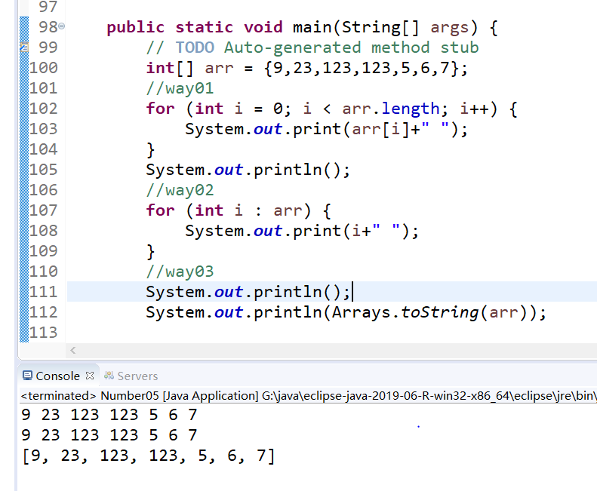The image size is (597, 491).
Task: Click the first console output line
Action: click(x=109, y=415)
